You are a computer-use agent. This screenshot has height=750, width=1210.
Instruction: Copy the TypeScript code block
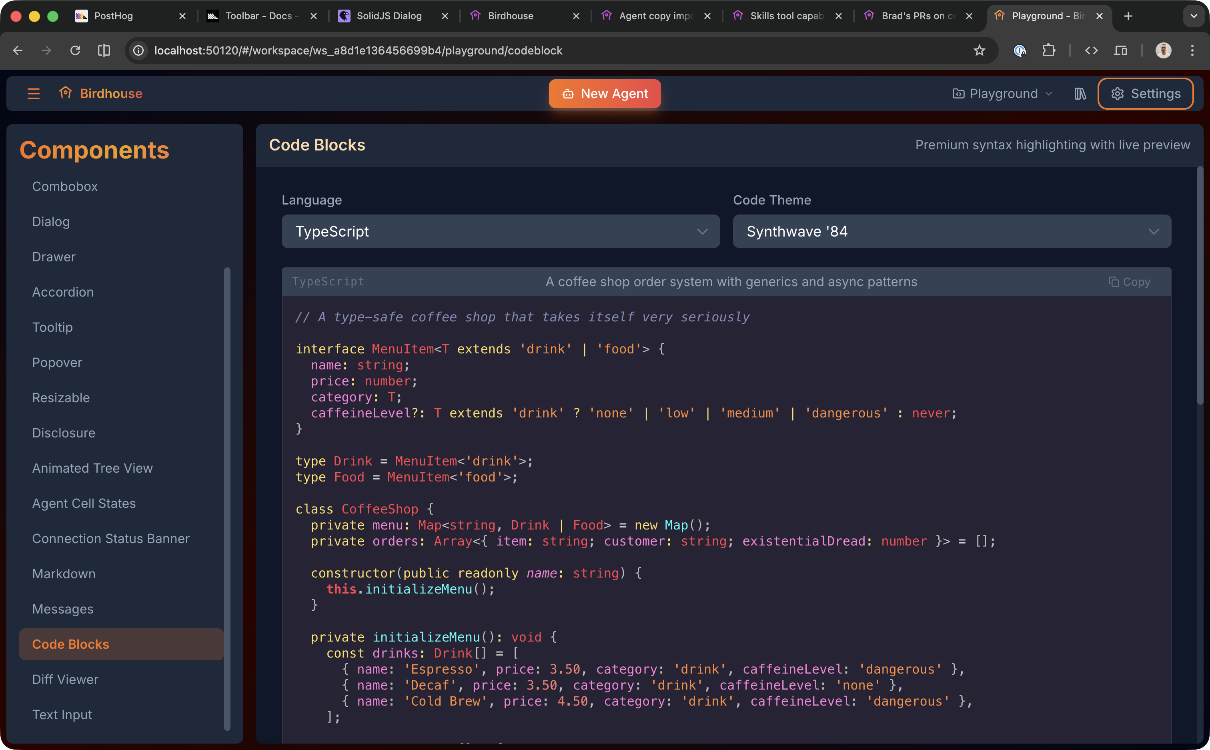point(1129,282)
